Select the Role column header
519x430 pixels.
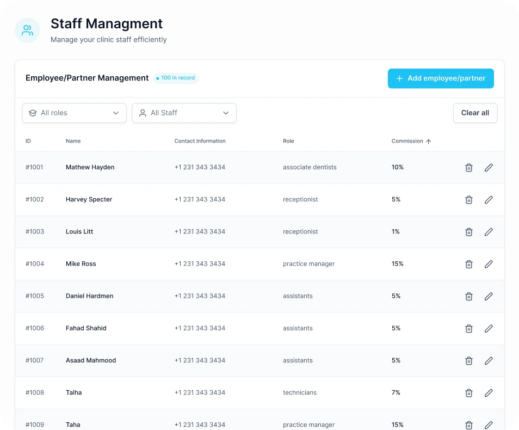[x=288, y=141]
